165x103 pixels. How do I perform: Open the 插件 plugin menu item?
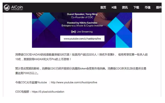[x=159, y=8]
